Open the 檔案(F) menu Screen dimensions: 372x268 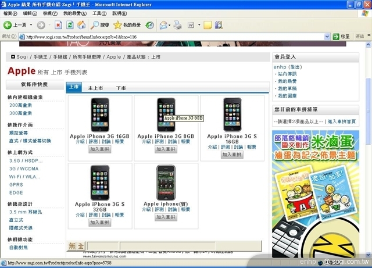tap(10, 13)
